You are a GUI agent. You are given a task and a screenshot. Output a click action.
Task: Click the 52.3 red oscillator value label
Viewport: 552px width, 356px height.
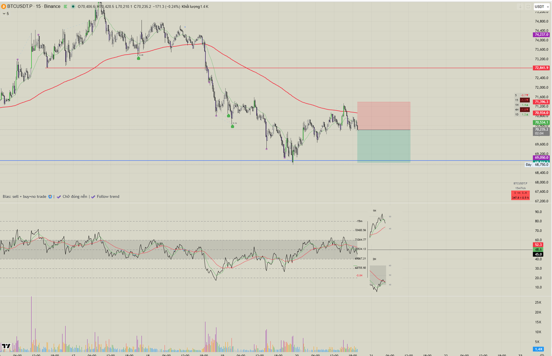tap(539, 245)
